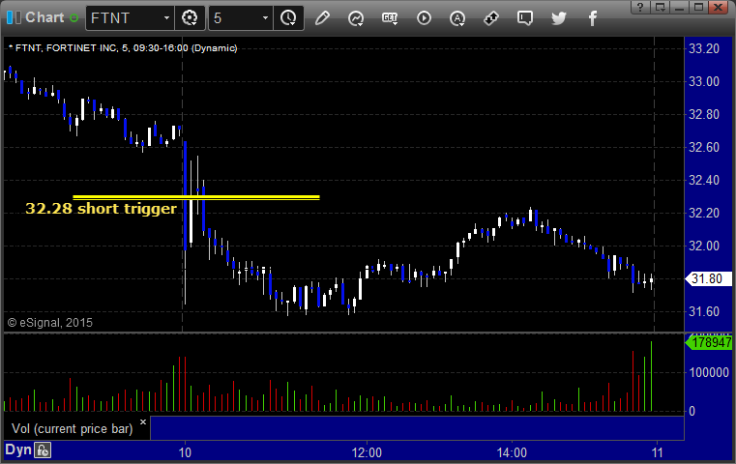Open the studies chart-line icon menu
The height and width of the screenshot is (464, 736).
coord(356,18)
